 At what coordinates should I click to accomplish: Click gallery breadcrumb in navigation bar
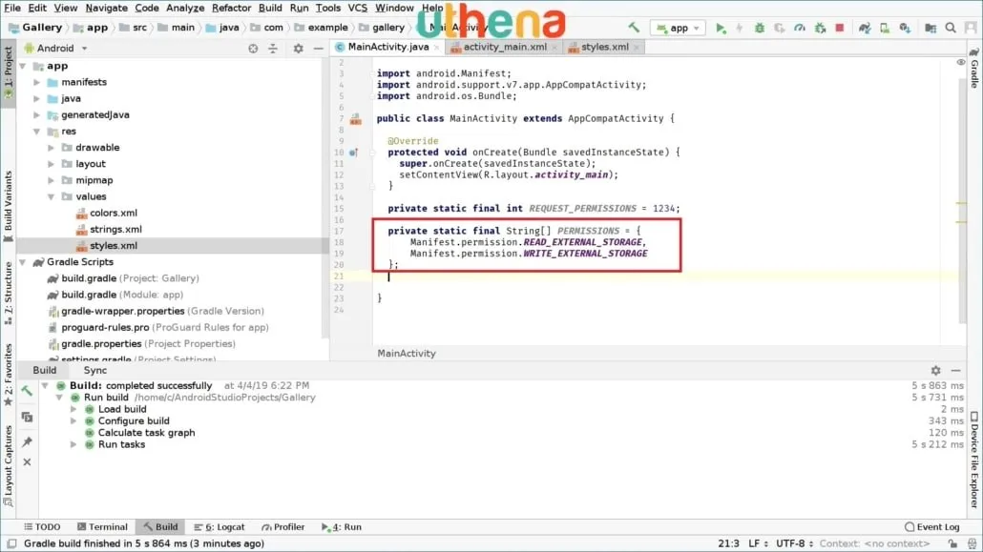pyautogui.click(x=382, y=28)
